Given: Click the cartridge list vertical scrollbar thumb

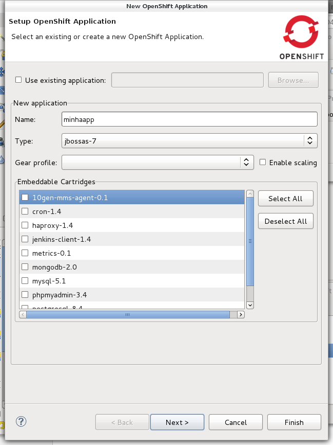Looking at the screenshot, I should (250, 241).
